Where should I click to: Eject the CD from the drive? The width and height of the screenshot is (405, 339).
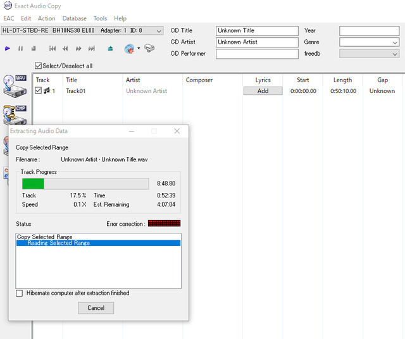[110, 48]
